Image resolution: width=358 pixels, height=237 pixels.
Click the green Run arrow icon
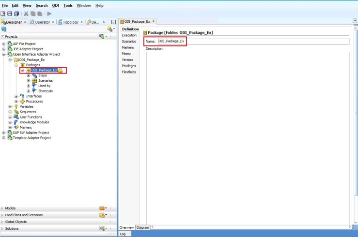[49, 14]
